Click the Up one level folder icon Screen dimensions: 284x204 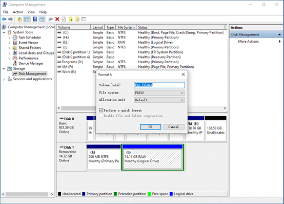point(19,19)
